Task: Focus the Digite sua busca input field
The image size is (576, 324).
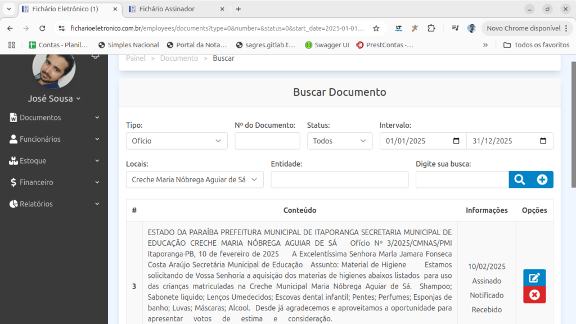Action: click(462, 179)
